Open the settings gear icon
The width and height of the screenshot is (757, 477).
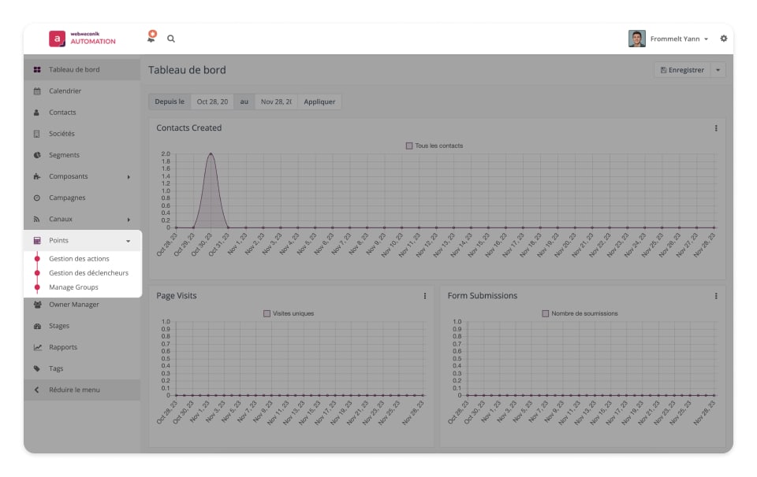point(723,39)
